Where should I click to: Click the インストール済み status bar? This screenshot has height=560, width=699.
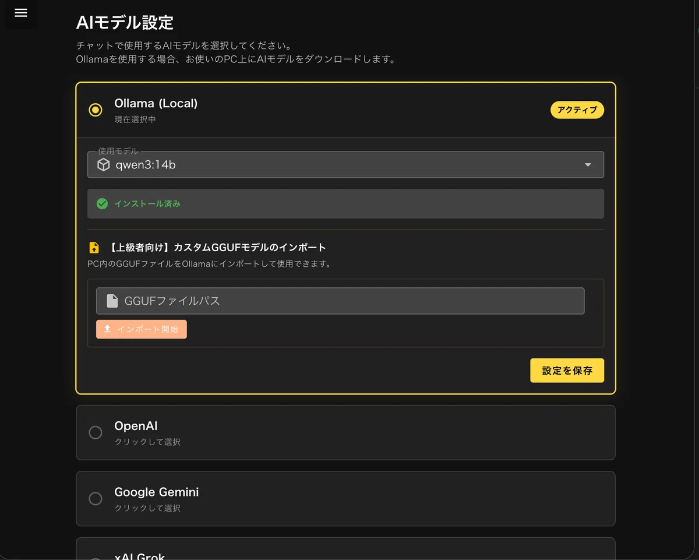(x=345, y=204)
